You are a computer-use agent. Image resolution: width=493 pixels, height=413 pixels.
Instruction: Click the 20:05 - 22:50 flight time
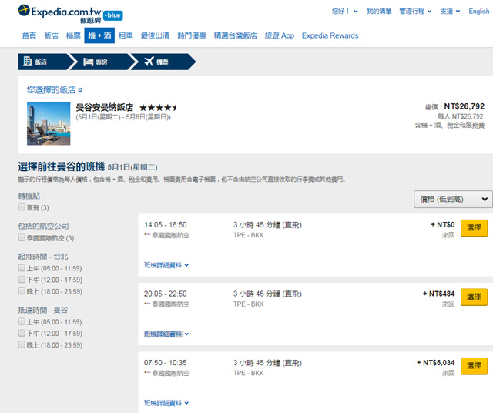pos(166,294)
